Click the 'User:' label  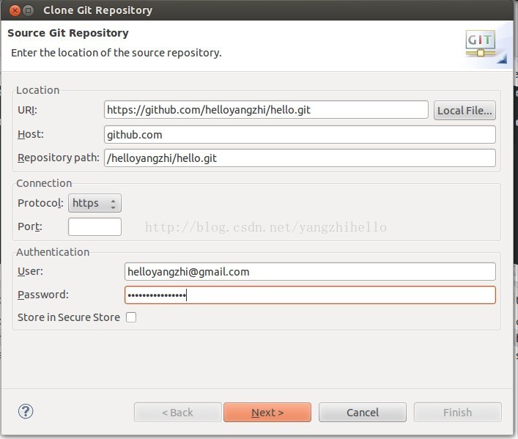click(30, 271)
